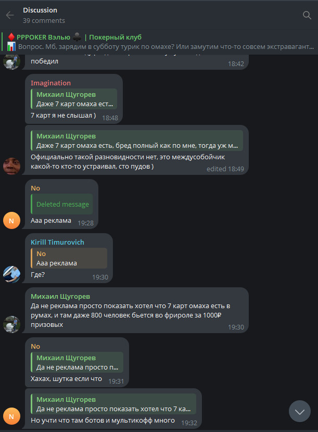Click the Kirill Timurovich sender name
This screenshot has height=432, width=318.
click(57, 243)
